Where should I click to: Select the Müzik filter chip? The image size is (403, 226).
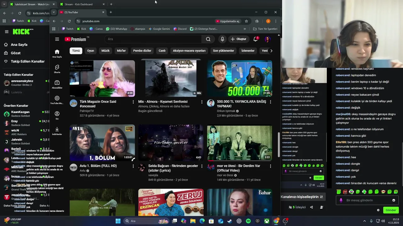click(x=105, y=51)
